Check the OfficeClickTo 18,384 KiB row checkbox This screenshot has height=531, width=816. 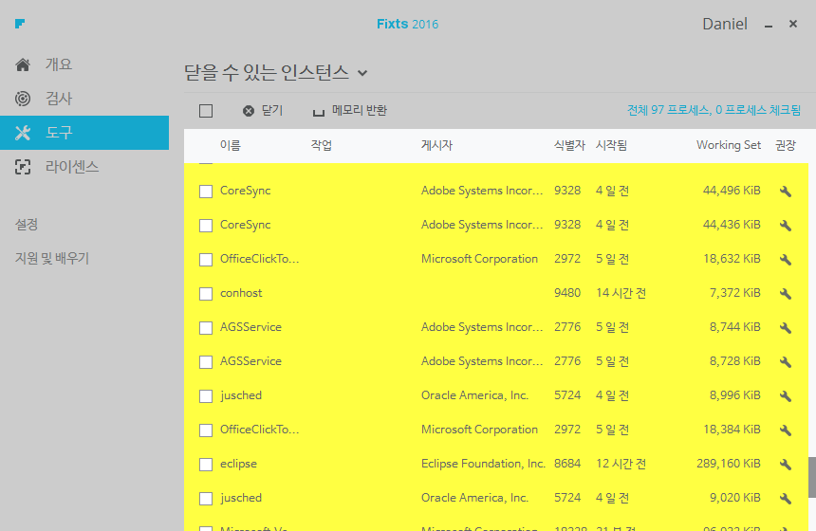pos(206,430)
